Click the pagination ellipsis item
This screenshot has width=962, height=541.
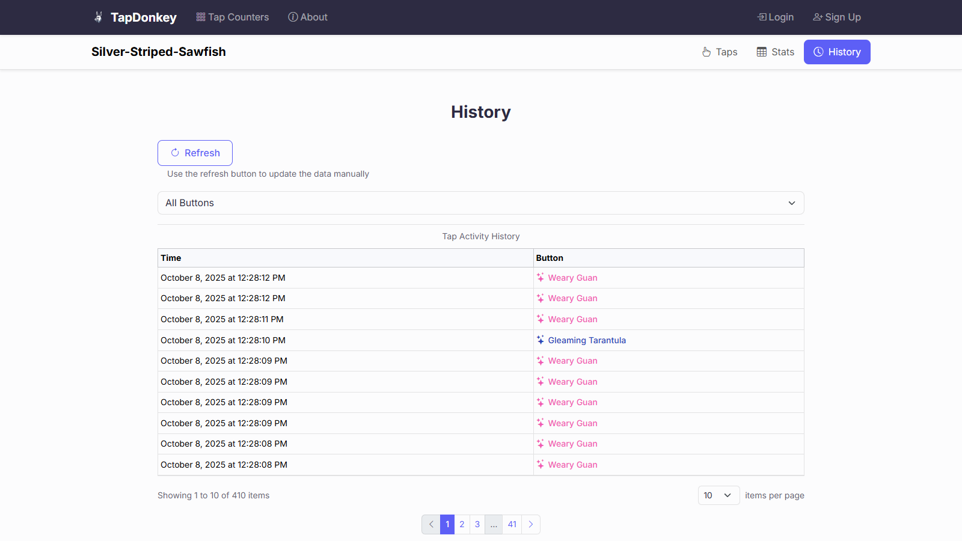pyautogui.click(x=494, y=524)
